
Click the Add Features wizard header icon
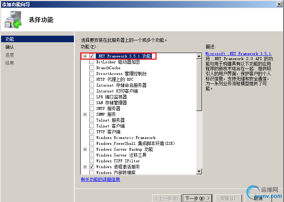tap(13, 20)
